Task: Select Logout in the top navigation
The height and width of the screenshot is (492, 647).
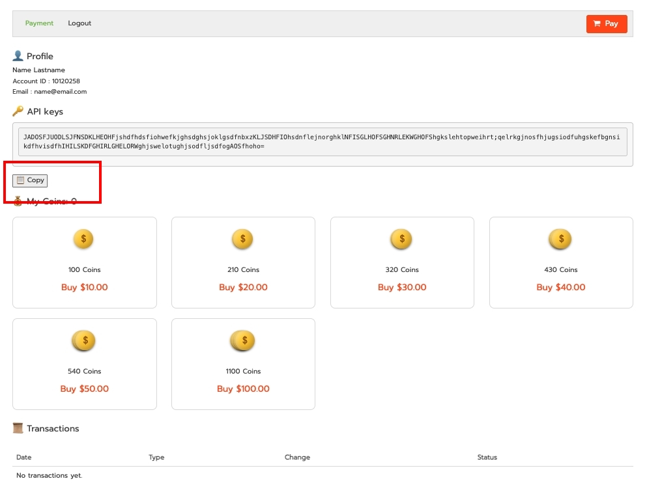Action: click(79, 23)
